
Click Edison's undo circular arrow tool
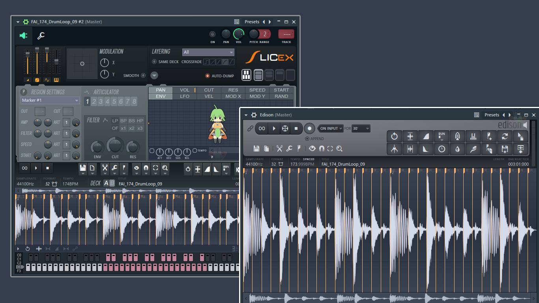pyautogui.click(x=394, y=137)
